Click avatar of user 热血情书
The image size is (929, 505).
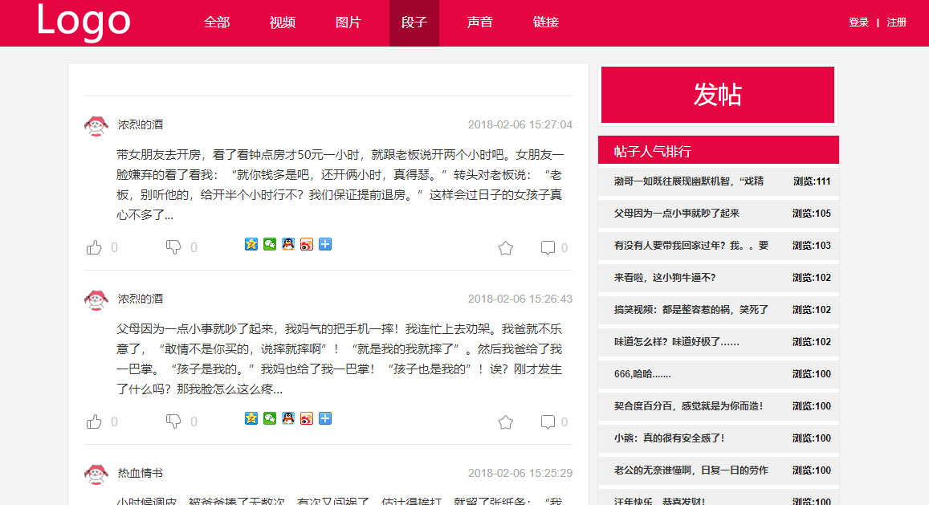96,474
